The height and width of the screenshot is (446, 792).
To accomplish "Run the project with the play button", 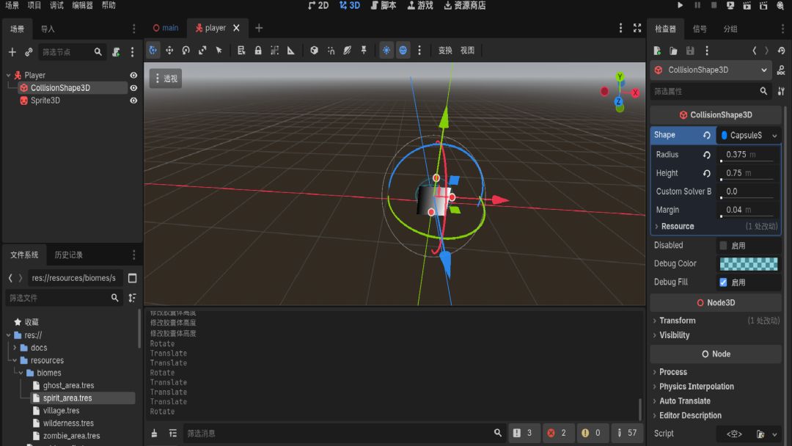I will 680,6.
